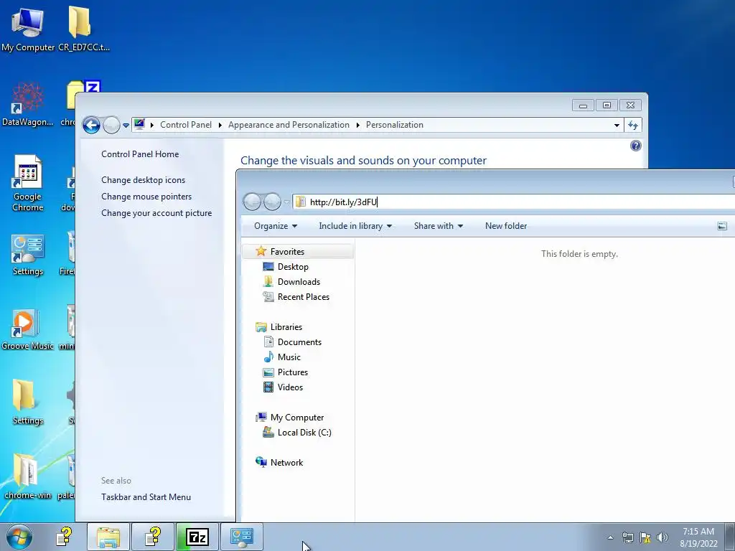The image size is (735, 551).
Task: Open Control Panel Home link
Action: (x=140, y=154)
